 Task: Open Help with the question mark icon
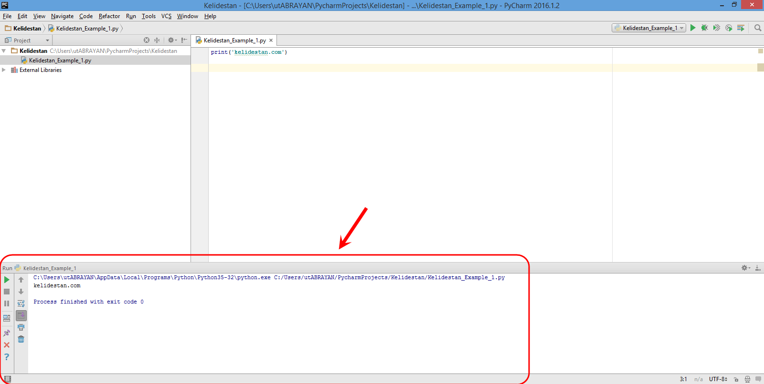pyautogui.click(x=7, y=357)
